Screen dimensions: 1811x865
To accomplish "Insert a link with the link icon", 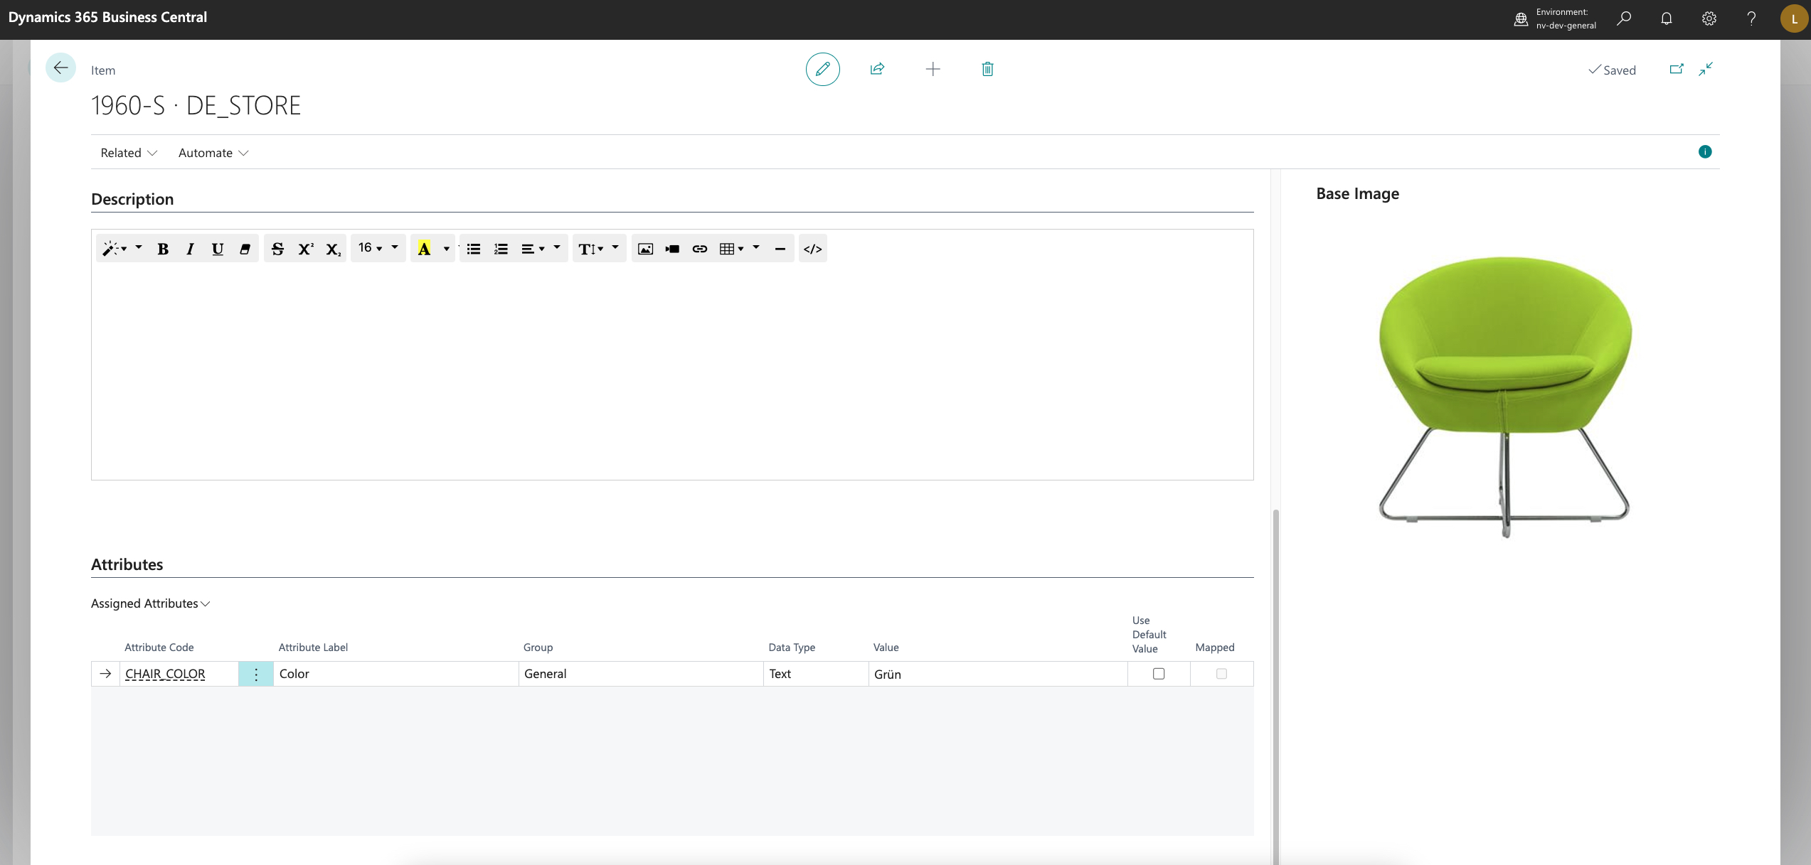I will (699, 249).
